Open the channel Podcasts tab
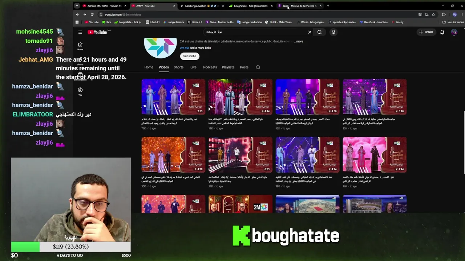 coord(210,67)
